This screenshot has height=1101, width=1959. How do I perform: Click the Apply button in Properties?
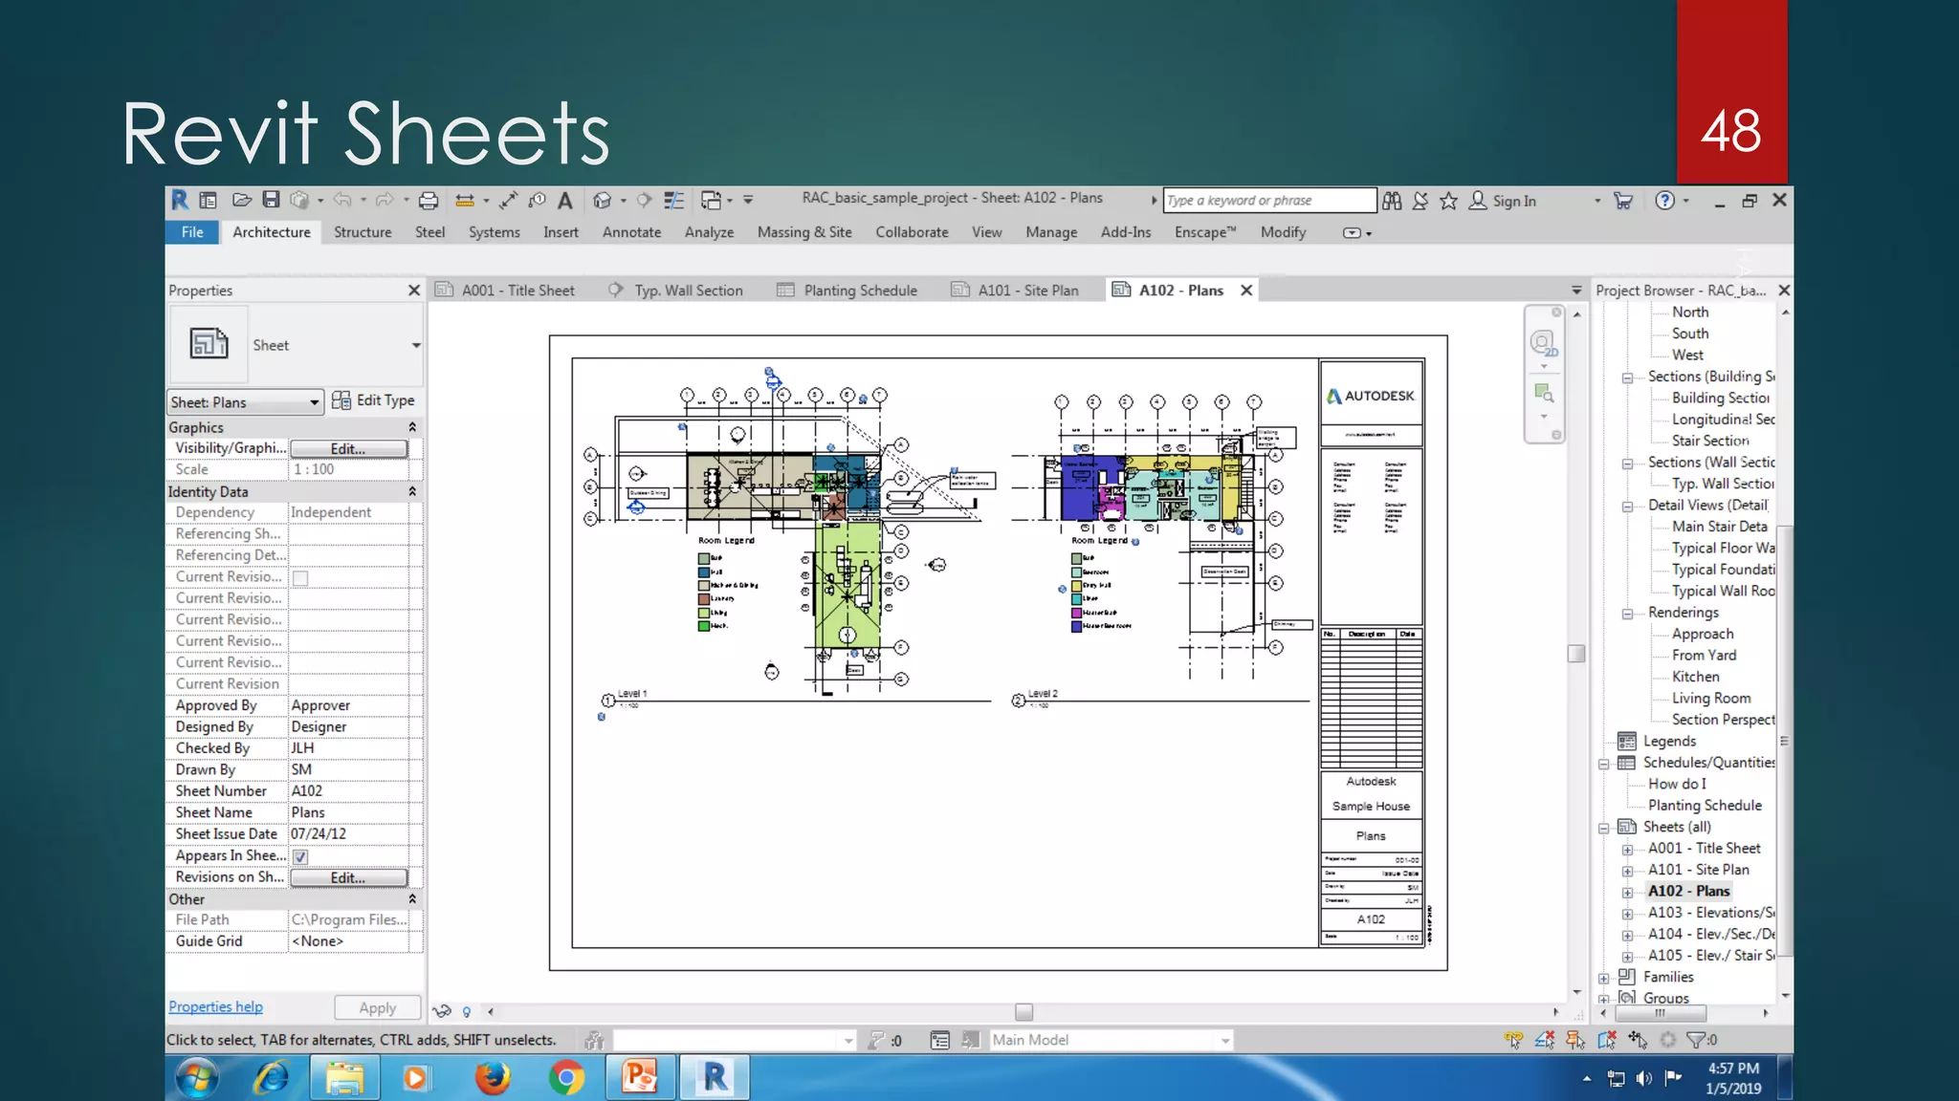(x=377, y=1008)
